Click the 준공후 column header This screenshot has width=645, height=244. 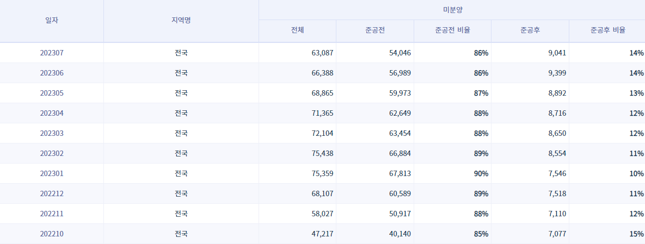(530, 30)
